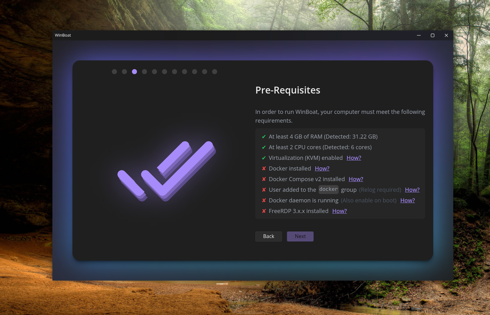Click the docker code tag
The height and width of the screenshot is (315, 490).
[328, 189]
